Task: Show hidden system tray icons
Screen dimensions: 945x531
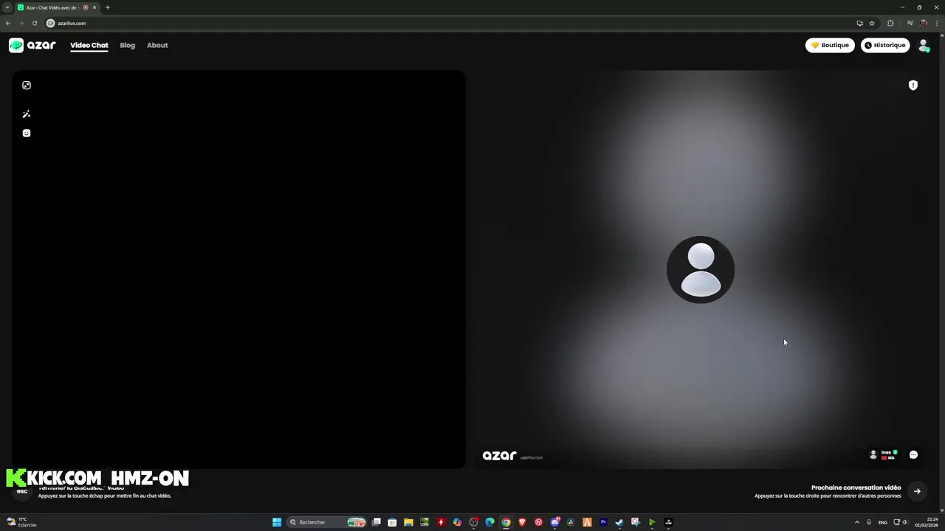Action: tap(856, 522)
